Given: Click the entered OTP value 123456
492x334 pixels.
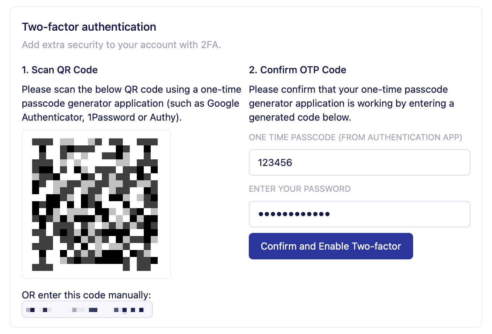Looking at the screenshot, I should click(x=275, y=162).
